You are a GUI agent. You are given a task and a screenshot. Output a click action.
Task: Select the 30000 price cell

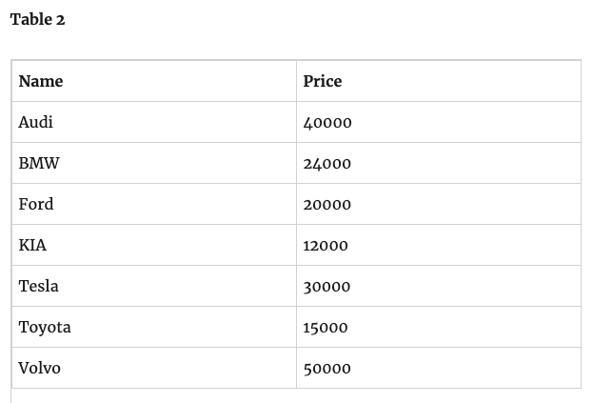point(439,286)
